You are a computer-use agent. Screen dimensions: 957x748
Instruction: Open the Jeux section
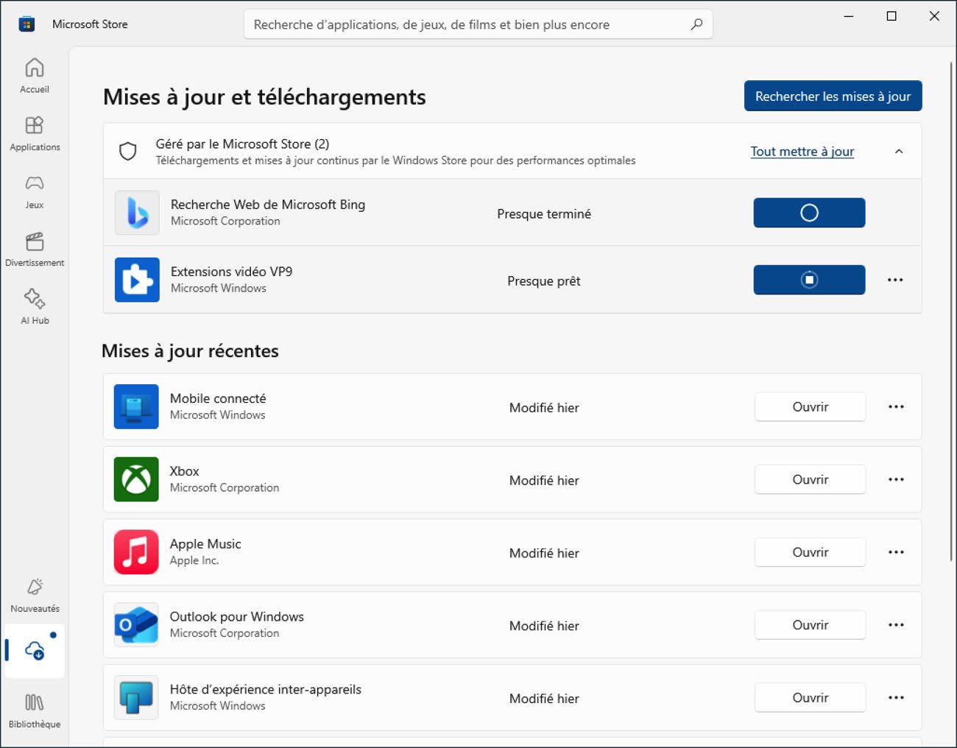(x=35, y=192)
